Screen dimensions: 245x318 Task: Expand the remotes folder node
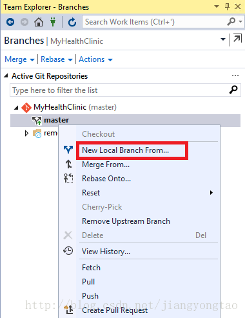point(26,134)
